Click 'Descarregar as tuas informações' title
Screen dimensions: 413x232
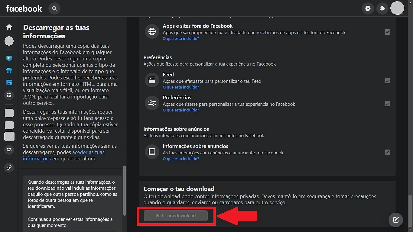point(56,32)
